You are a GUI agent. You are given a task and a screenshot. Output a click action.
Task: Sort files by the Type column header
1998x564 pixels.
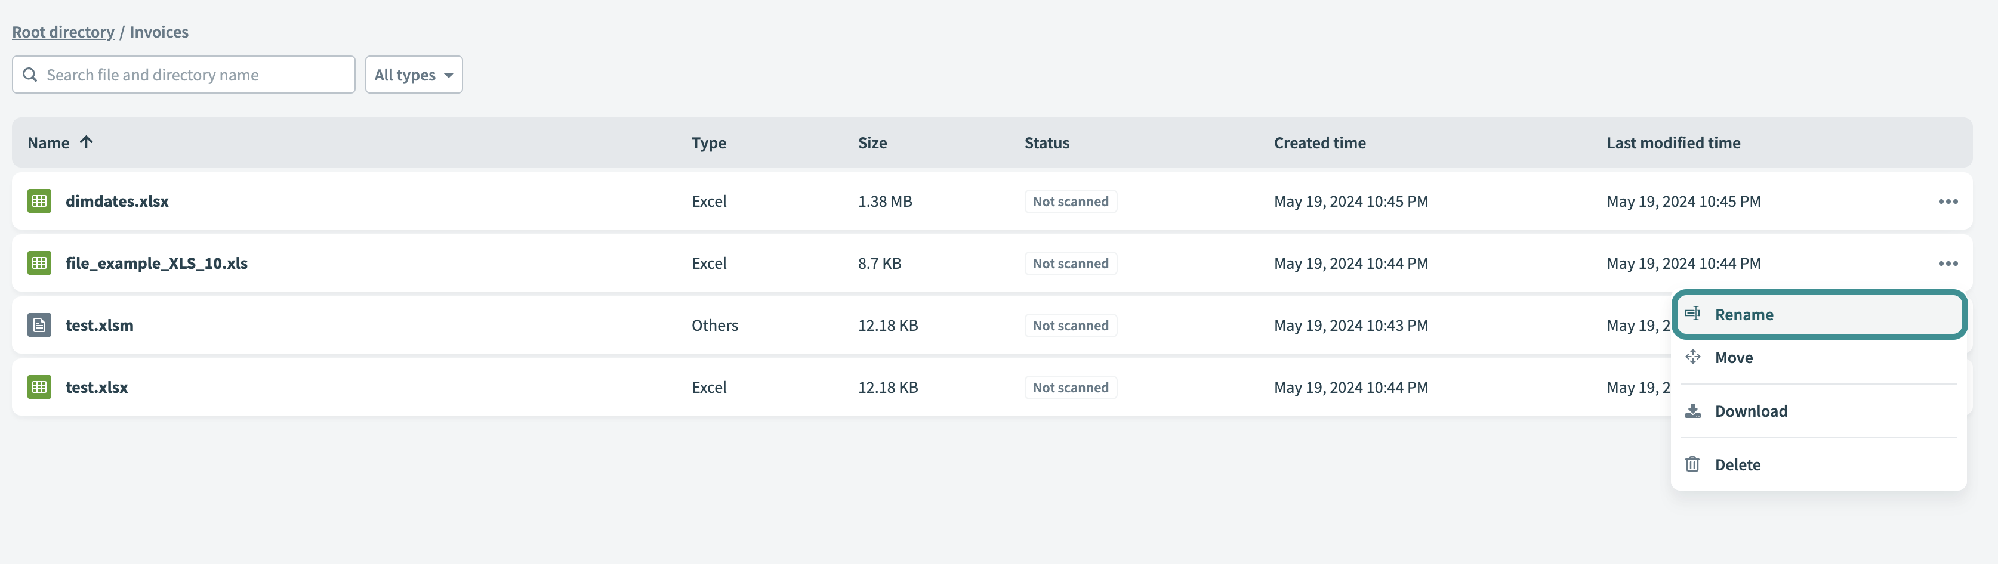[x=708, y=142]
